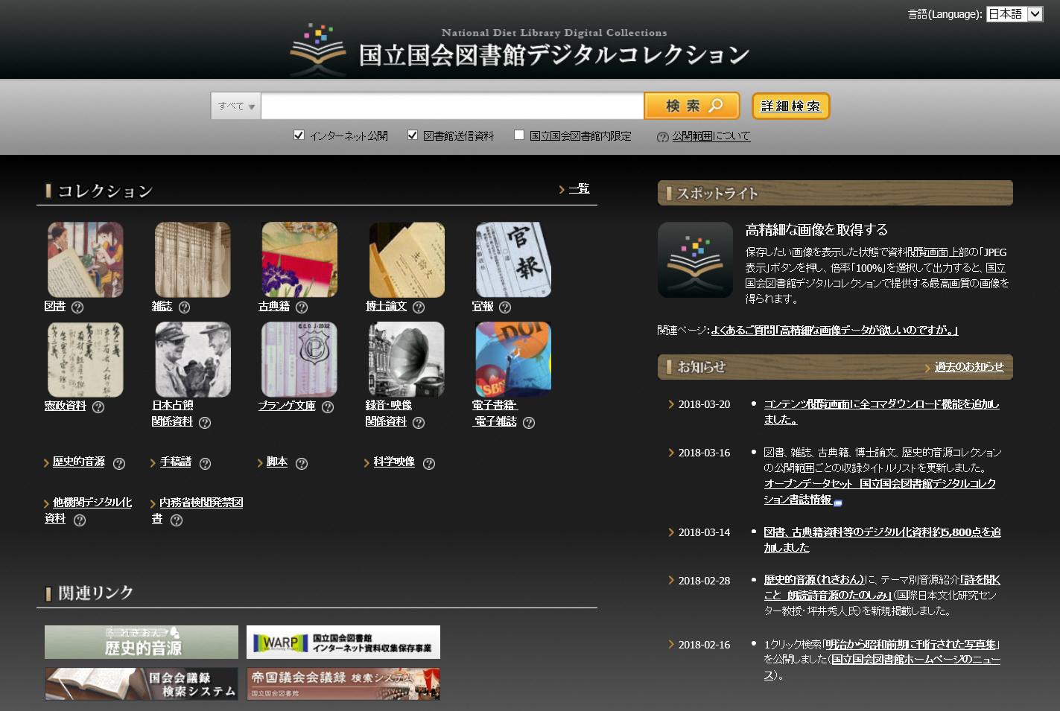
Task: Open the language dropdown showing 日本語
Action: (x=1014, y=14)
